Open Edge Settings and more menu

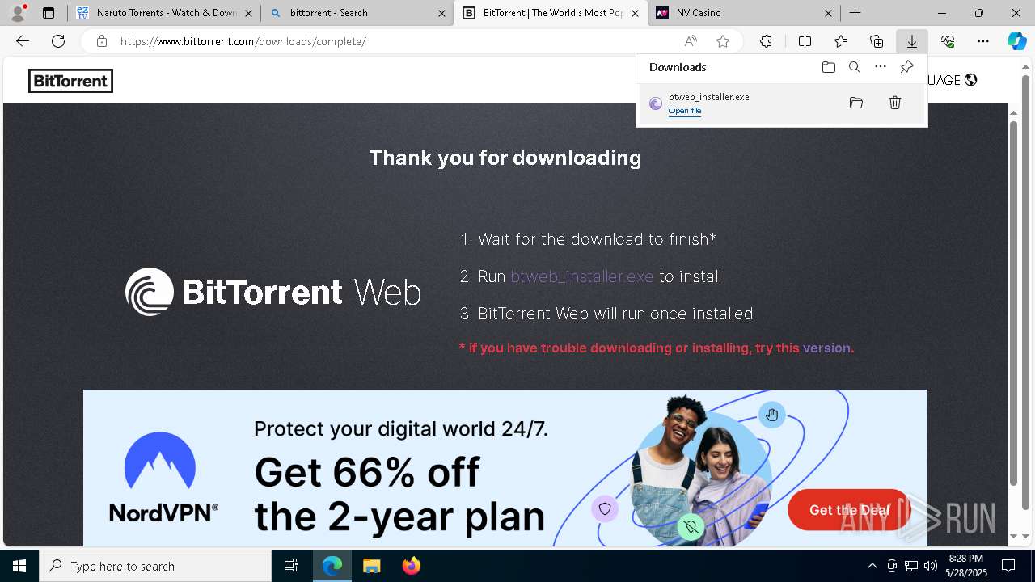pos(983,41)
